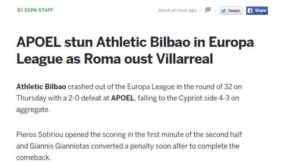Click the word 'aggregate' in the first paragraph

coord(32,109)
